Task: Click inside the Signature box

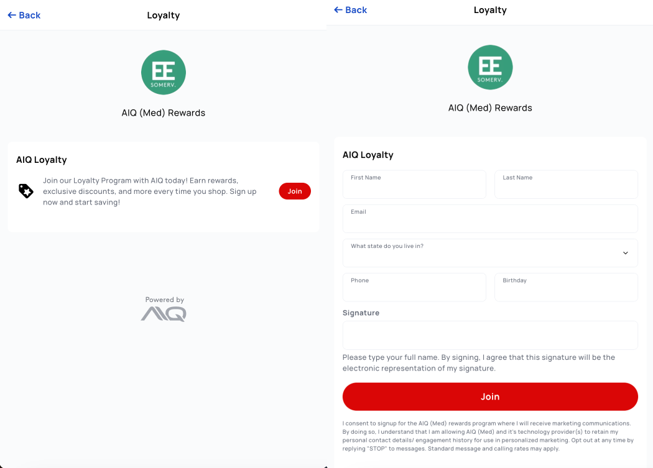Action: (x=490, y=335)
